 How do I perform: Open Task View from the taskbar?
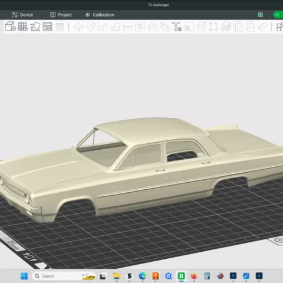(x=103, y=277)
